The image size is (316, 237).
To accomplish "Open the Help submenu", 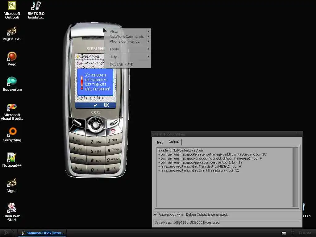I will click(x=127, y=57).
